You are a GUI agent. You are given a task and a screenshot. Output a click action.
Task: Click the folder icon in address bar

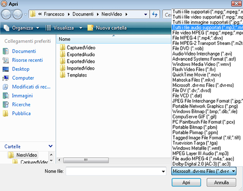[x=33, y=14]
